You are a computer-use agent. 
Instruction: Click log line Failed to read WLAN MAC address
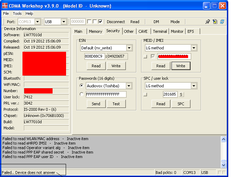[x=45, y=139]
